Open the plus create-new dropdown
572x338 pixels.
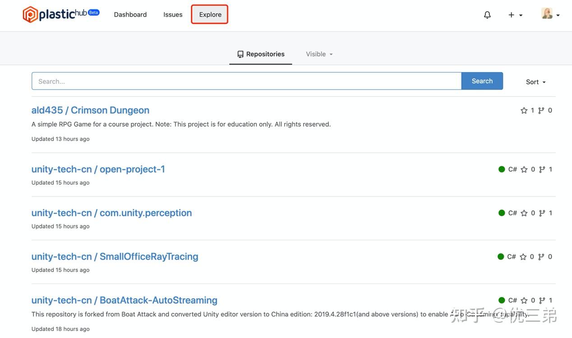(x=515, y=15)
